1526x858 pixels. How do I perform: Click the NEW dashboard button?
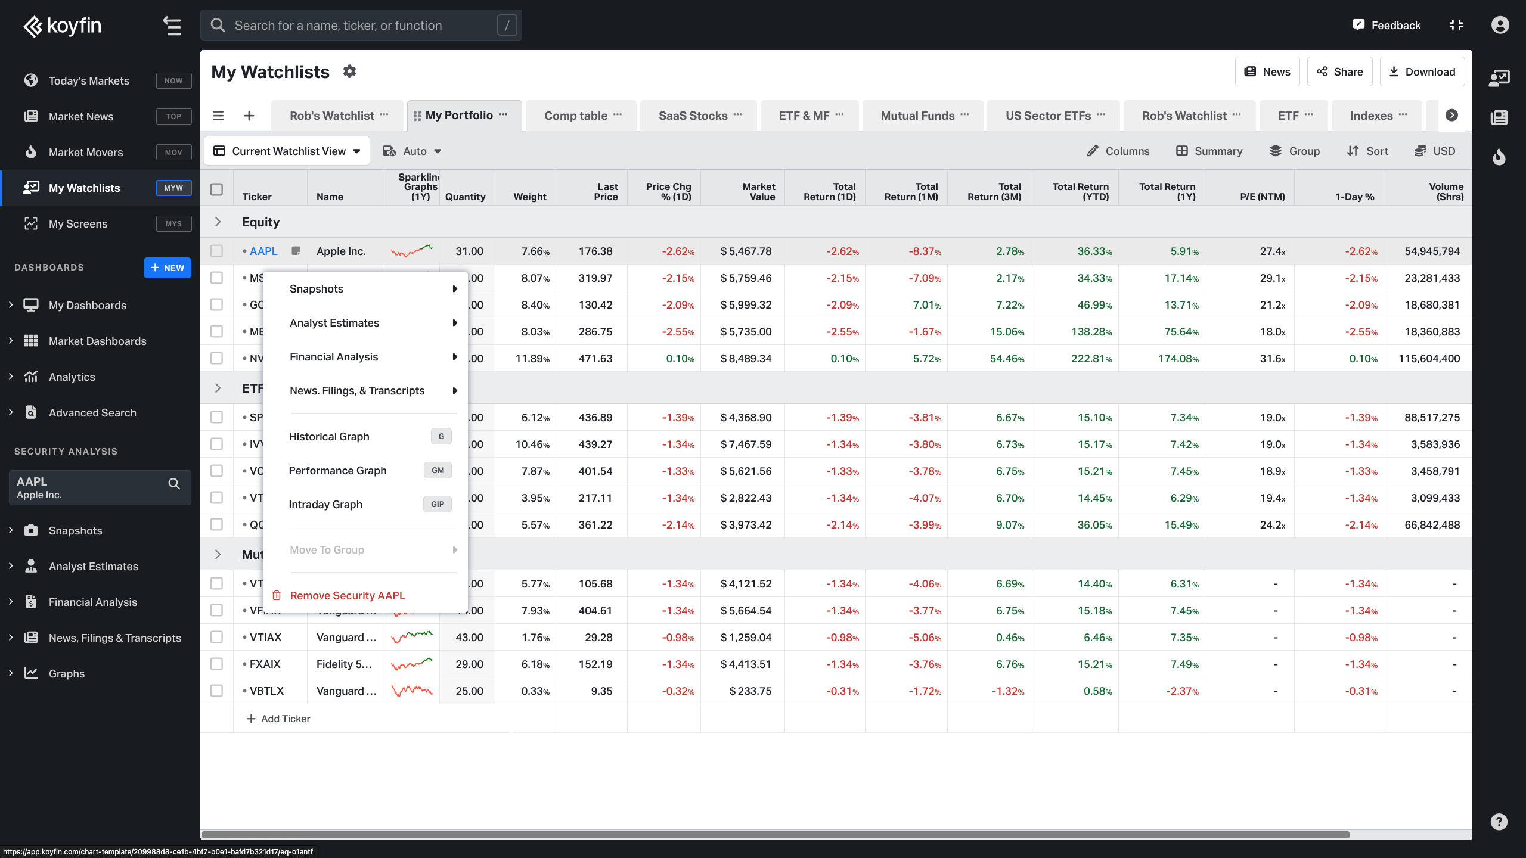click(x=168, y=268)
